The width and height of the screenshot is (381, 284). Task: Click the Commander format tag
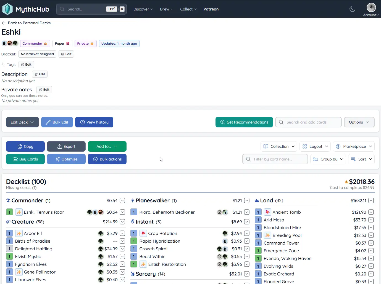tap(35, 44)
